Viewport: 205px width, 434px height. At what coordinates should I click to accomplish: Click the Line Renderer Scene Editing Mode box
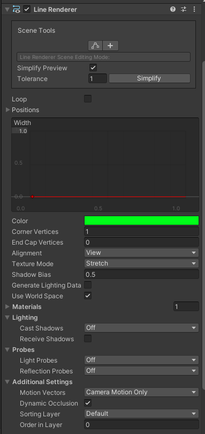pyautogui.click(x=103, y=57)
